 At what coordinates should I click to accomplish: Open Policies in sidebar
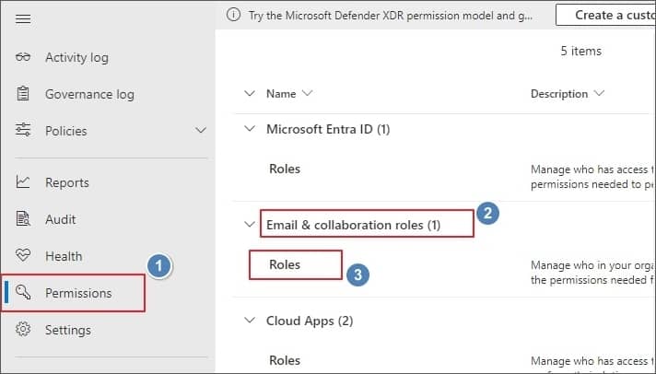click(x=66, y=131)
